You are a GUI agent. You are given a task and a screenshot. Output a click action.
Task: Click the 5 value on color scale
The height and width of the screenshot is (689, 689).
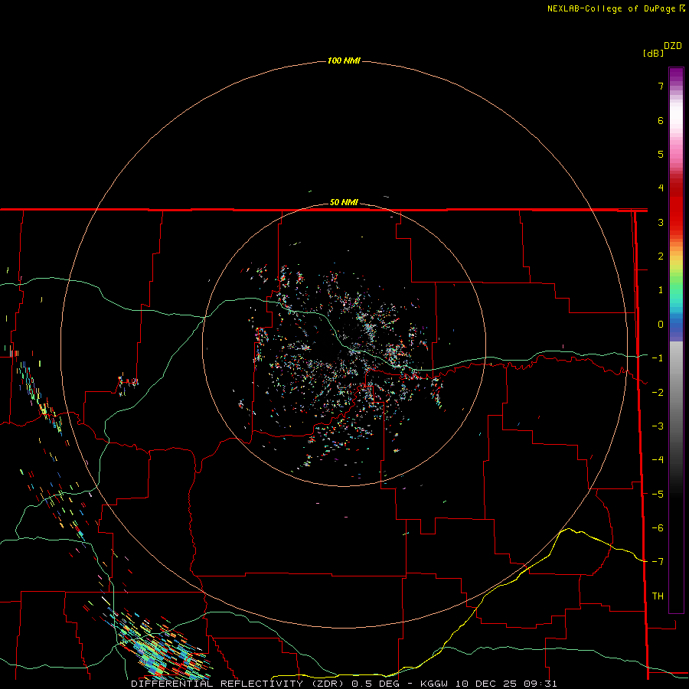[x=661, y=154]
